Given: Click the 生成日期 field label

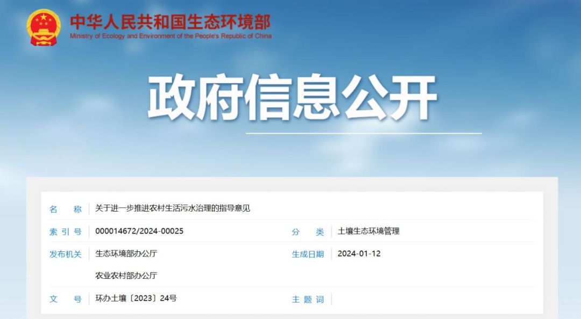Looking at the screenshot, I should click(x=308, y=254).
